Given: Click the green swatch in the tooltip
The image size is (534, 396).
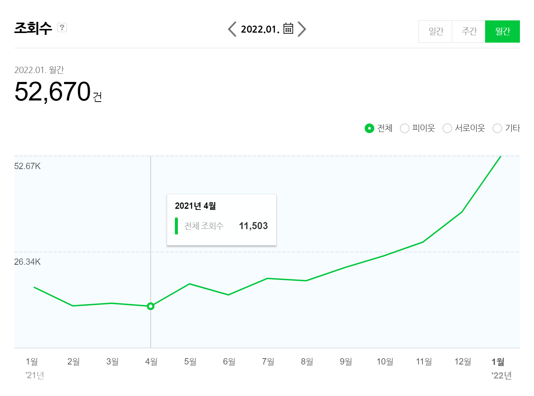Looking at the screenshot, I should click(x=176, y=226).
